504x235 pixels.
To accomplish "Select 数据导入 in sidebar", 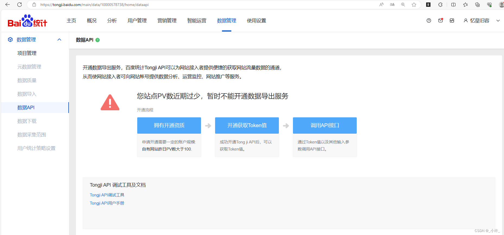I will pyautogui.click(x=27, y=94).
